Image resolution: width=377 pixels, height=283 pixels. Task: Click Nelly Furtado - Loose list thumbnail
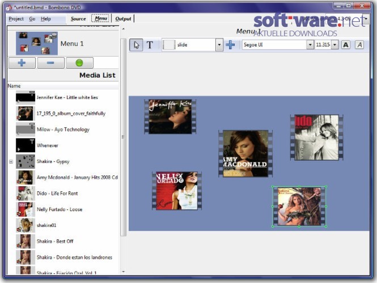(26, 209)
